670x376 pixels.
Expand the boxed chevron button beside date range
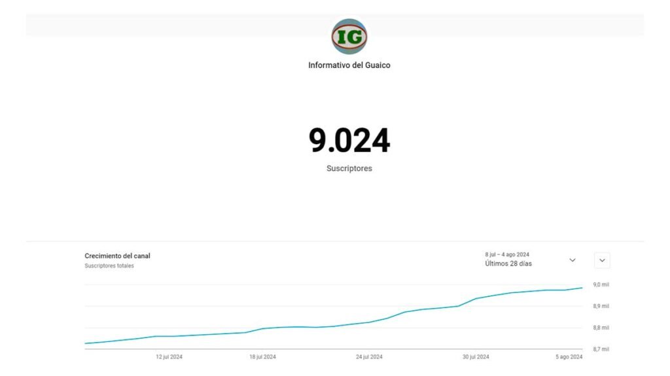tap(602, 260)
